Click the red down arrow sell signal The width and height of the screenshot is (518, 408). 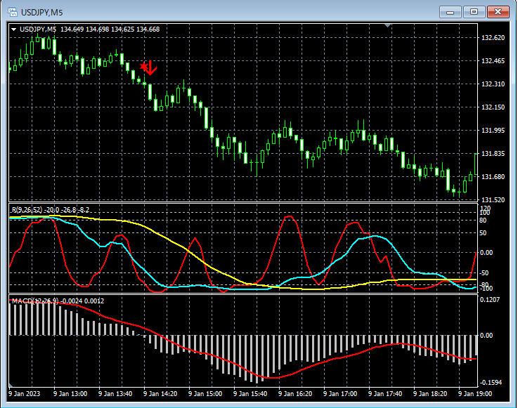click(151, 68)
